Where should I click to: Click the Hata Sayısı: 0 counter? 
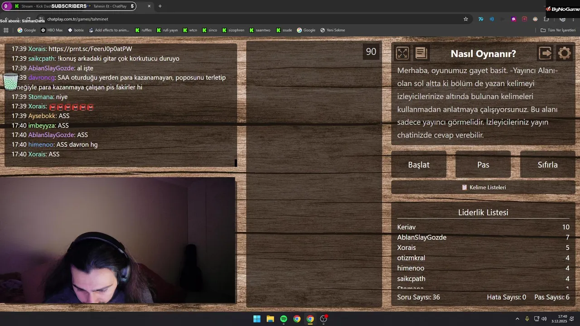point(507,297)
